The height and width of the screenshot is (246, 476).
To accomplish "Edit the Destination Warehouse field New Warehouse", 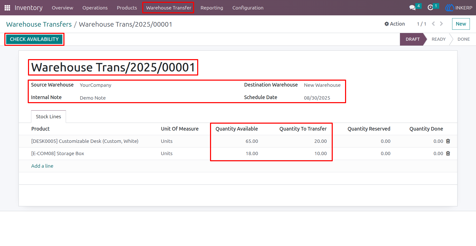I will point(322,85).
